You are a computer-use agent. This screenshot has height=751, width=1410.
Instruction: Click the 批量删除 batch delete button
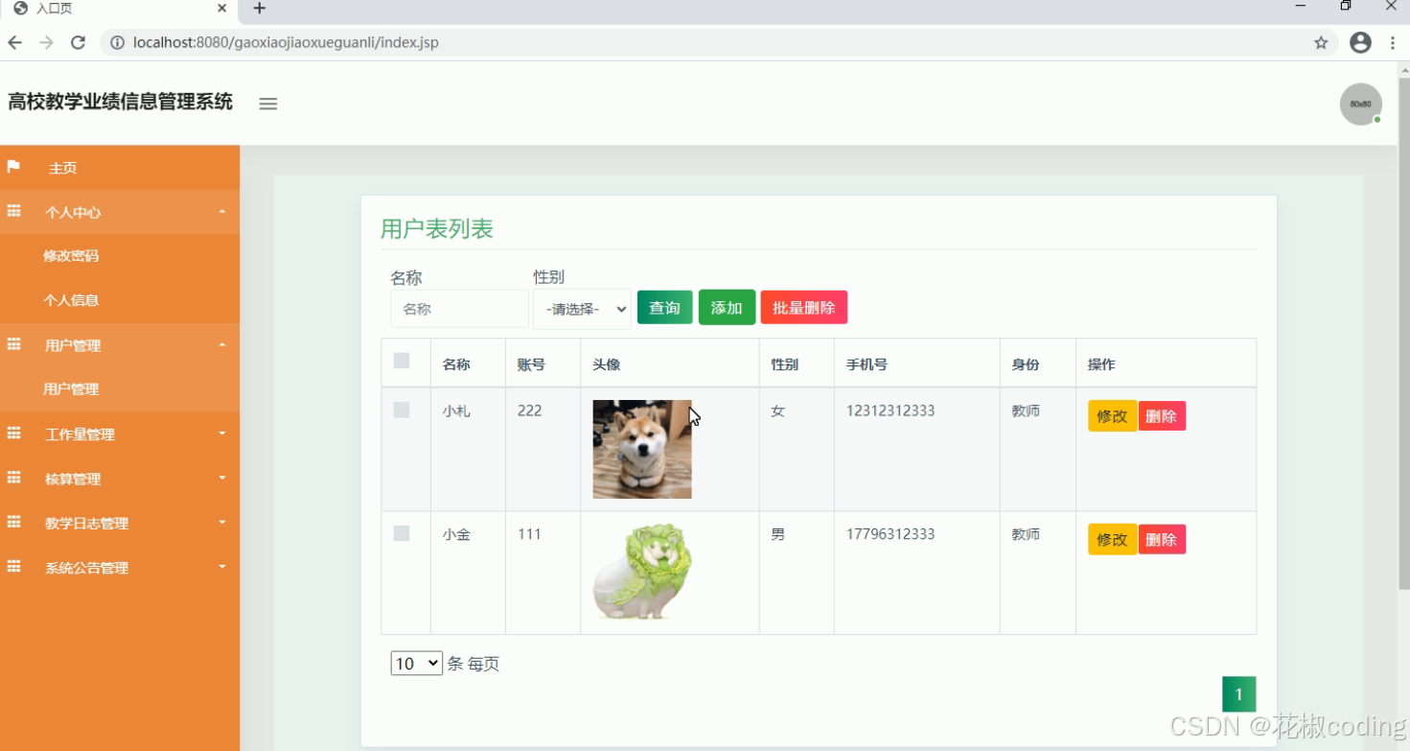[803, 307]
